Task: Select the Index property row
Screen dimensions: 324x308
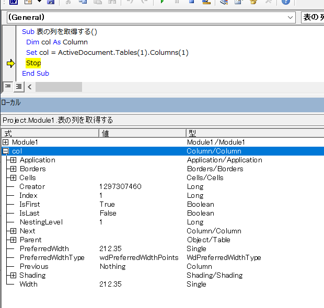Action: tap(163, 195)
